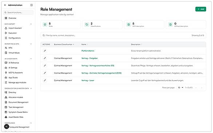Sort table by Description column
Screen dimensions: 213x133
136,44
